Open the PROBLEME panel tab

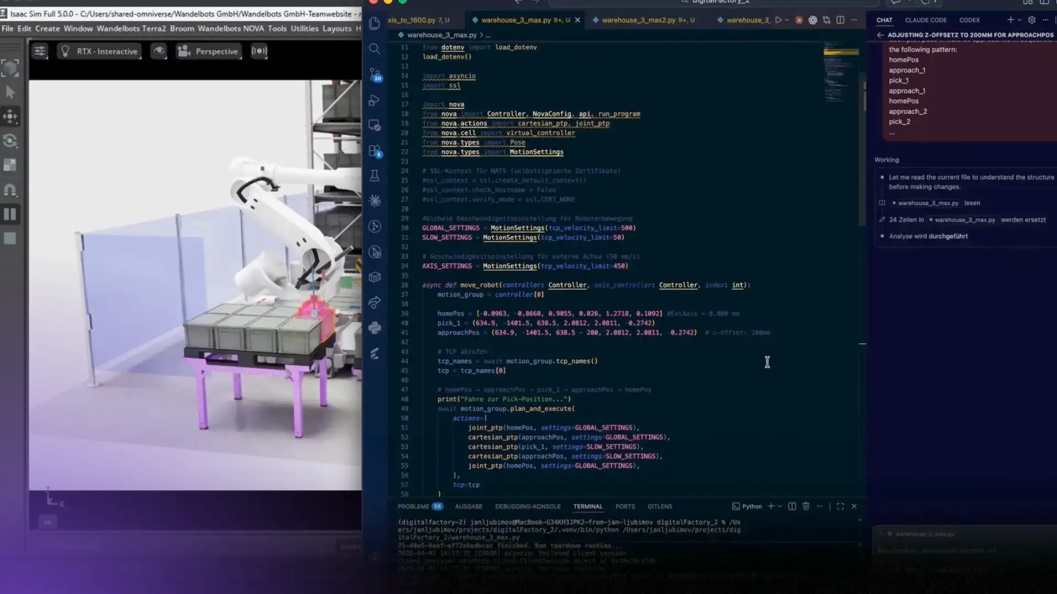pos(419,506)
